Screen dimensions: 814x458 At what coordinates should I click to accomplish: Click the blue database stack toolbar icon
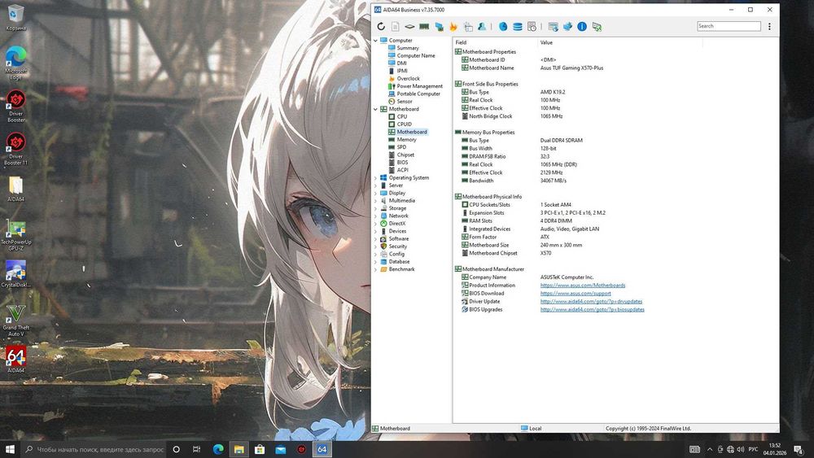518,27
